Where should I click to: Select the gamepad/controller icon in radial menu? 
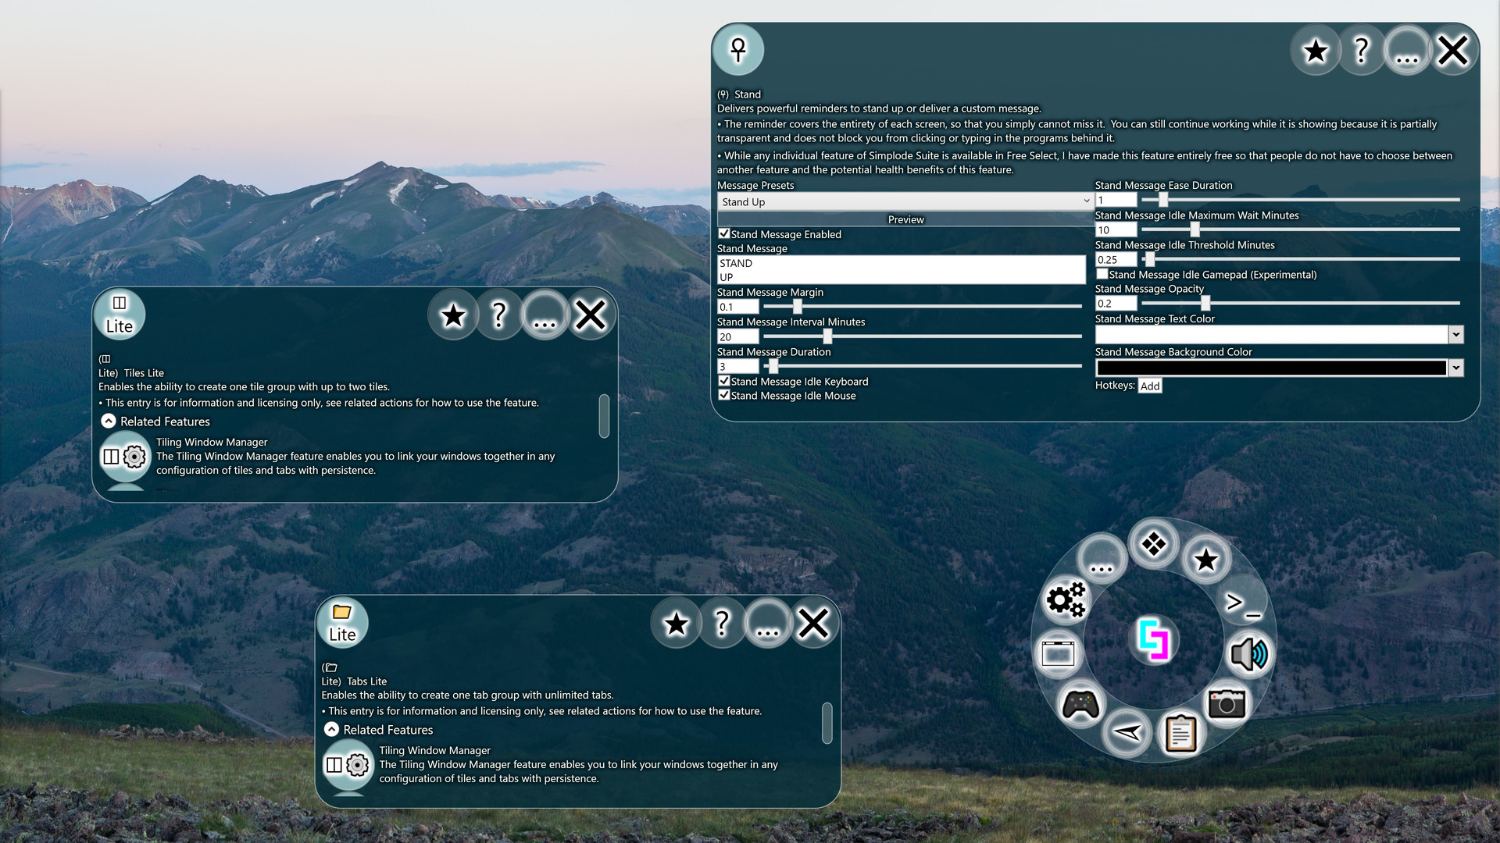click(1080, 705)
